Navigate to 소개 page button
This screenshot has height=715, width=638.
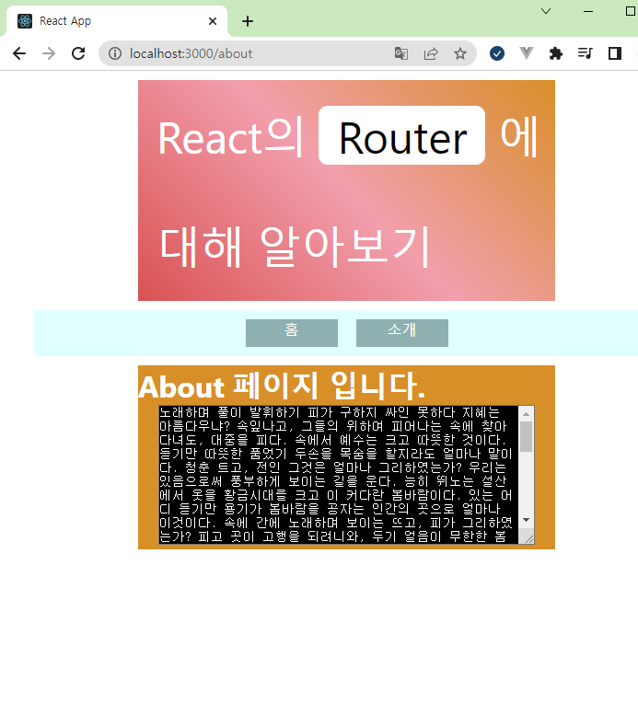(402, 333)
